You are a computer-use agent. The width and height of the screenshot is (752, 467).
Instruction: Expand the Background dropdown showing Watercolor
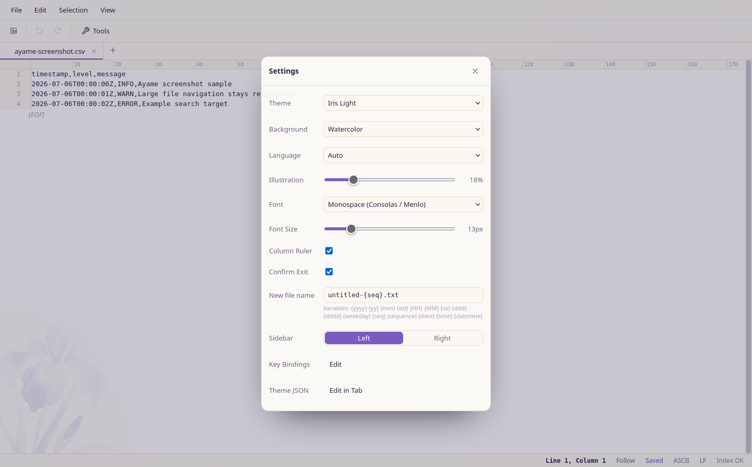403,129
